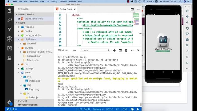
Task: Activate emulator zoom tool
Action: point(187,45)
